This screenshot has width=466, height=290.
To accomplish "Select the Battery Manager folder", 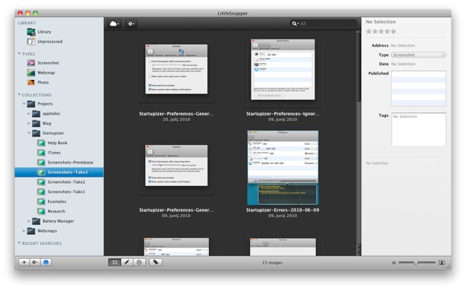I will pos(58,221).
